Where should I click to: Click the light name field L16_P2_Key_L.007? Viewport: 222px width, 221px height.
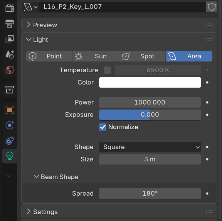123,7
